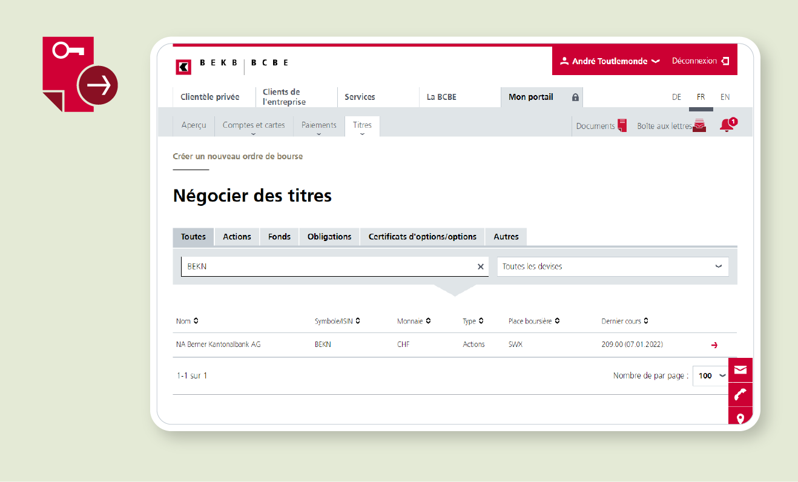This screenshot has width=798, height=482.
Task: Click Déconnexion to log out
Action: 700,61
